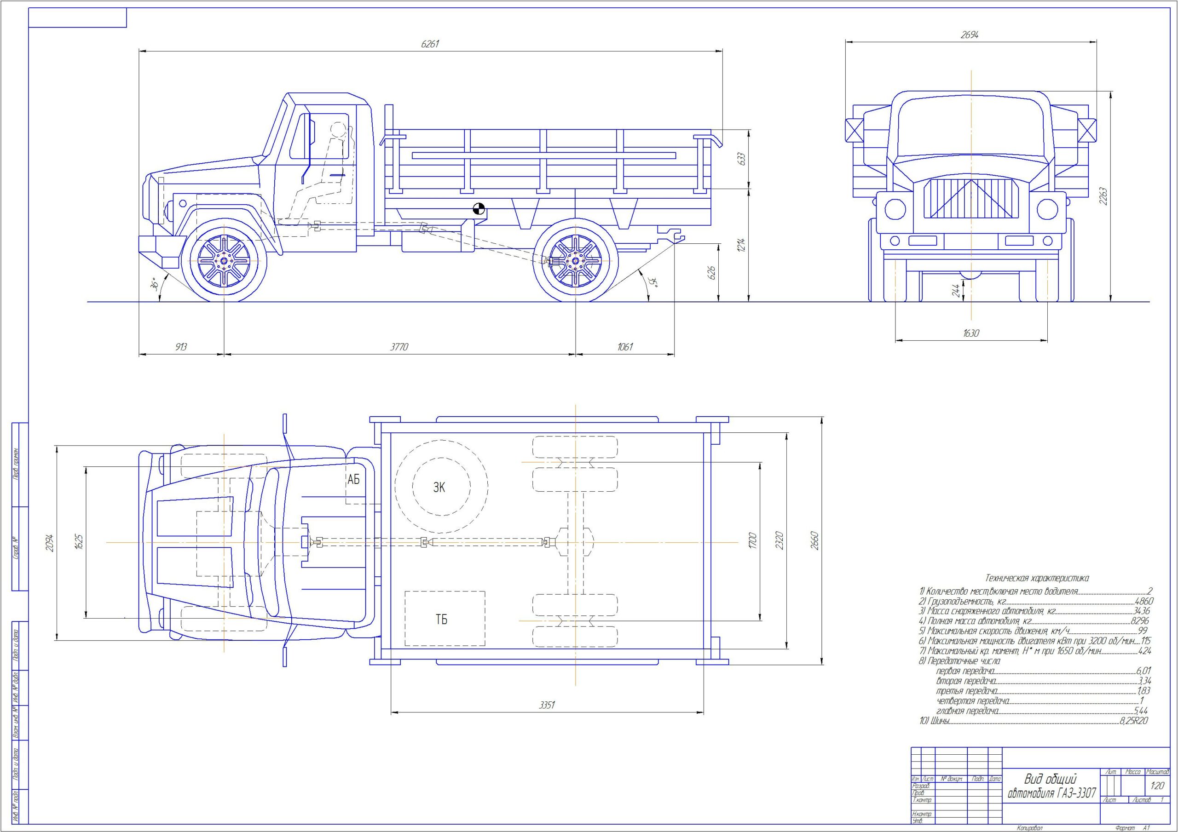Click the АБ battery label in top view
Screen dimensions: 1178x832
click(x=353, y=480)
